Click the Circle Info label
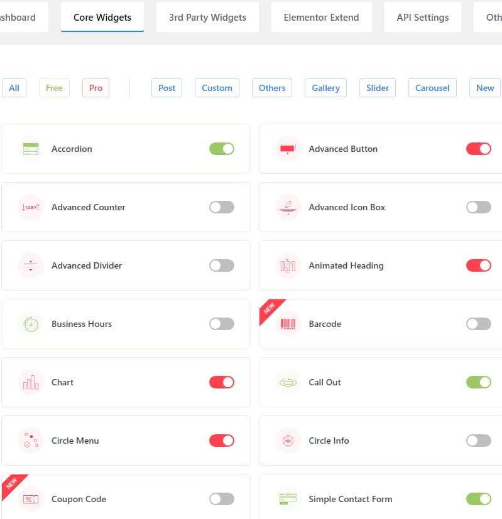The width and height of the screenshot is (502, 519). click(x=329, y=441)
